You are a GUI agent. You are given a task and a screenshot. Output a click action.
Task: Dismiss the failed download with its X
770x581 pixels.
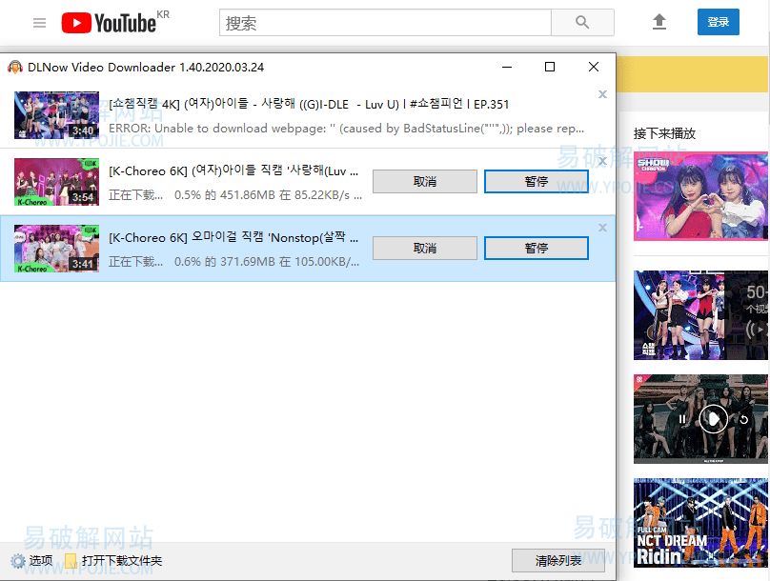click(601, 94)
